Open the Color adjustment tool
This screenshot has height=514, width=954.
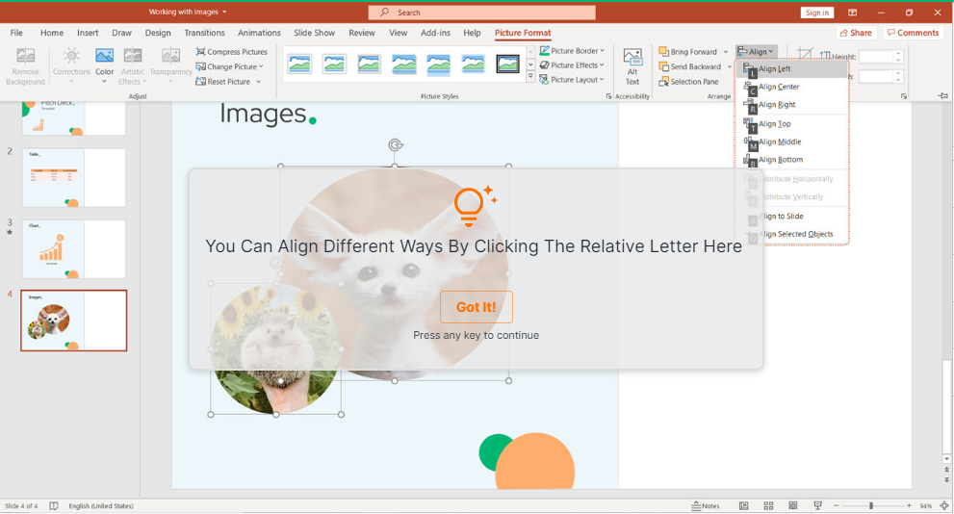(104, 66)
